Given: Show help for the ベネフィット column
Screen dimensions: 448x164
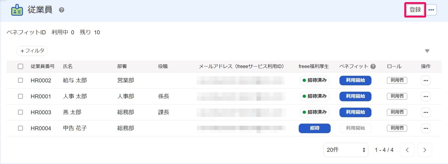Looking at the screenshot, I should pos(373,66).
